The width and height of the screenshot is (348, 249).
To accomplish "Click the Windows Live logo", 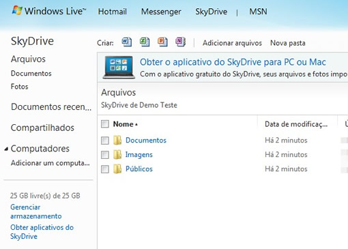I will tap(49, 11).
